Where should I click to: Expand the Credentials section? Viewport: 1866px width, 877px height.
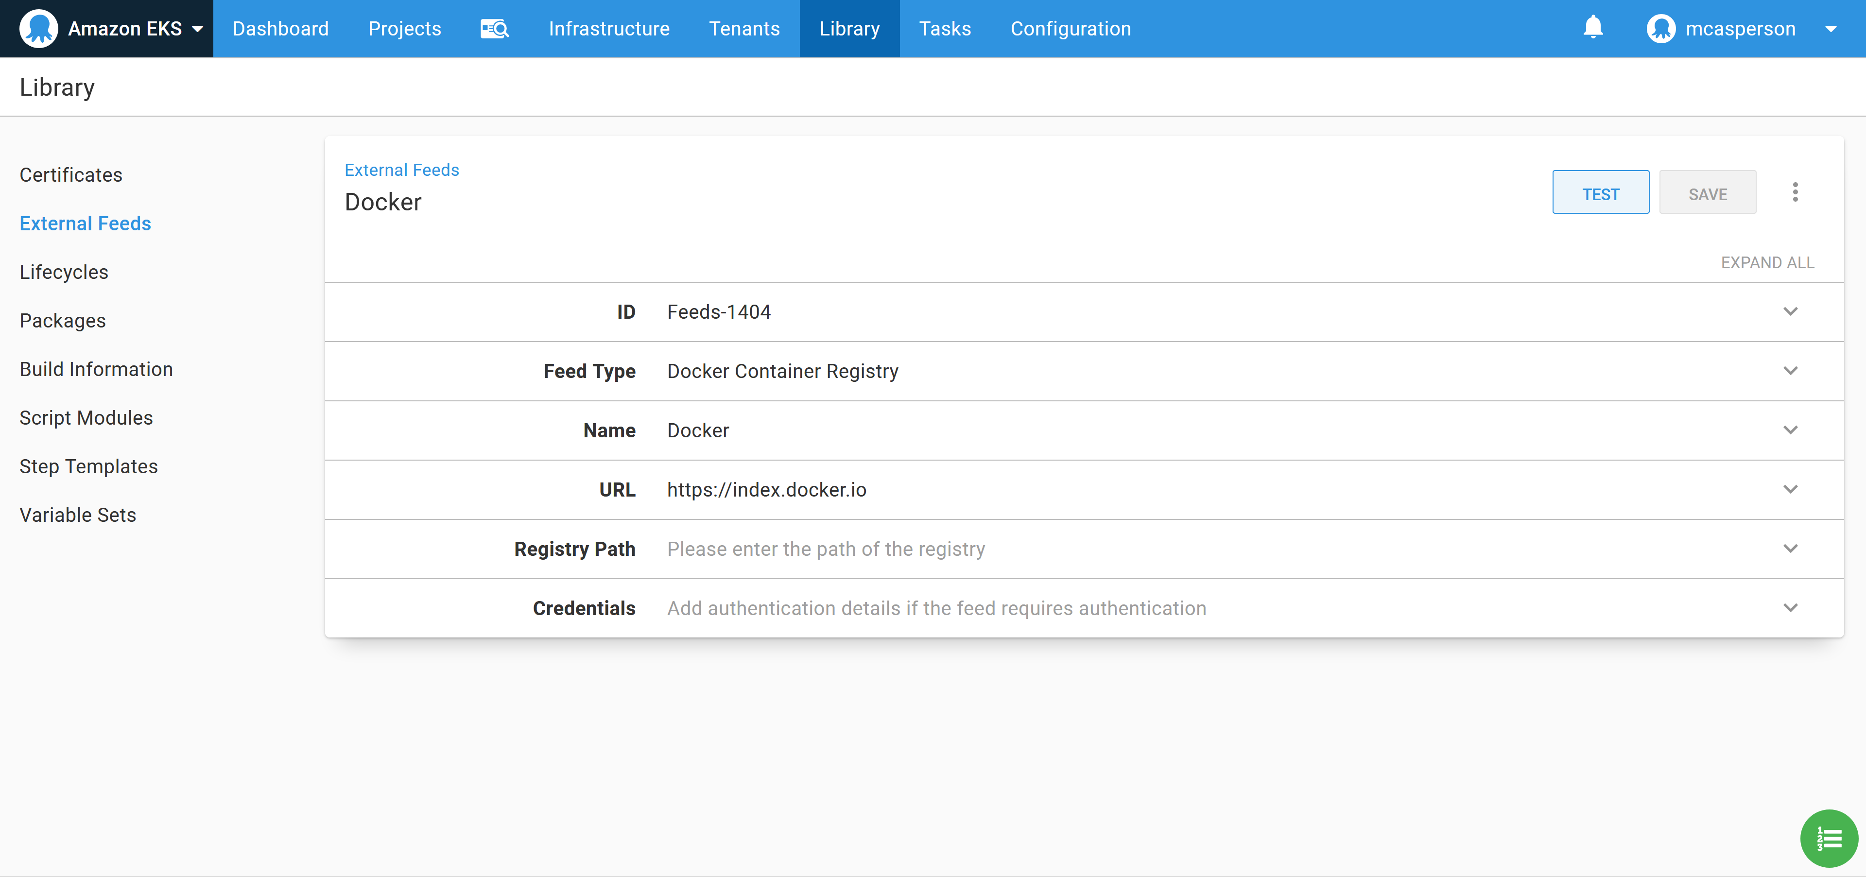(1791, 608)
